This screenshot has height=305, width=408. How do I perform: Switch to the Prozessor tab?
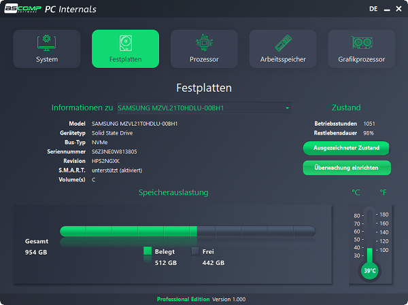pyautogui.click(x=204, y=49)
